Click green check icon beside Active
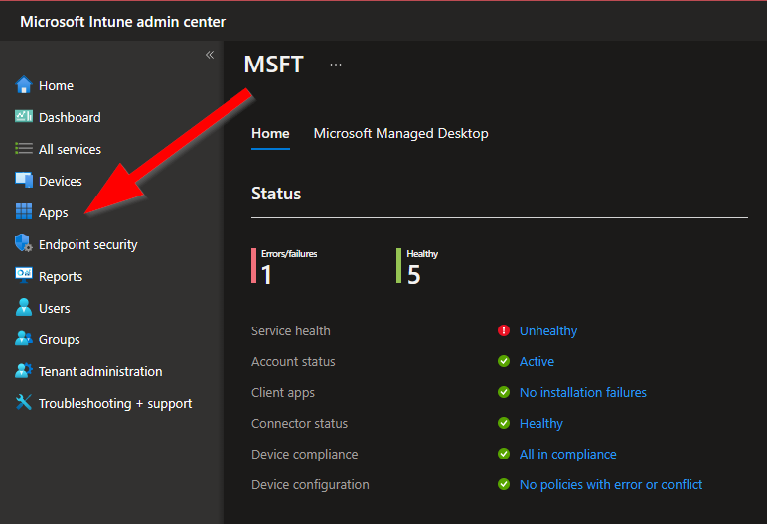Viewport: 767px width, 524px height. [x=504, y=361]
